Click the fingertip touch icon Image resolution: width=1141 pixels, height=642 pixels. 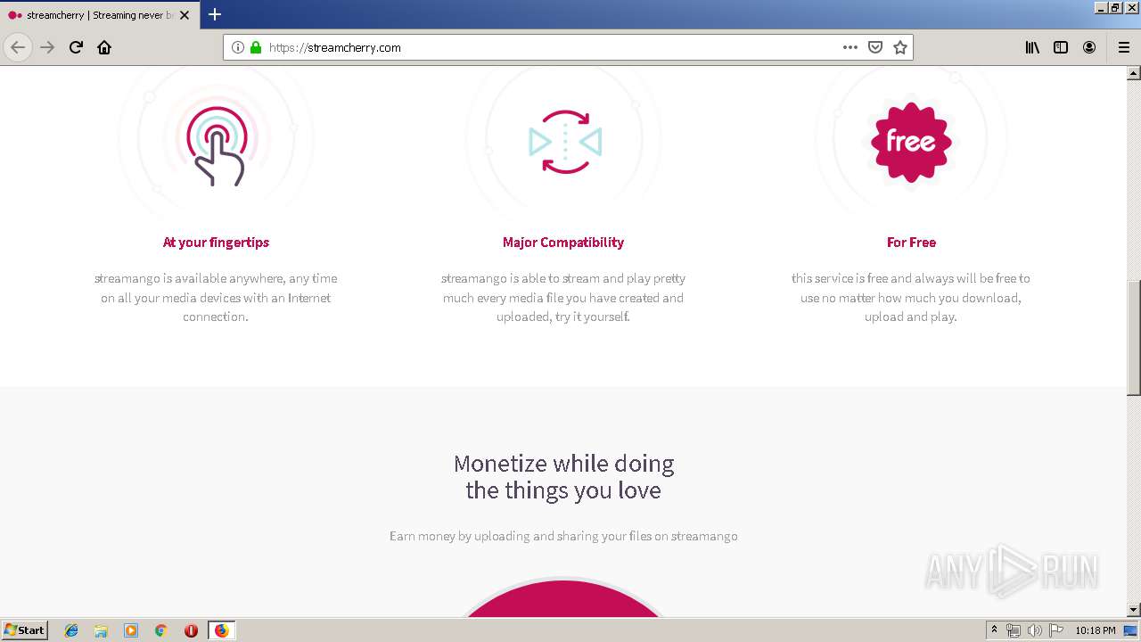[x=216, y=144]
